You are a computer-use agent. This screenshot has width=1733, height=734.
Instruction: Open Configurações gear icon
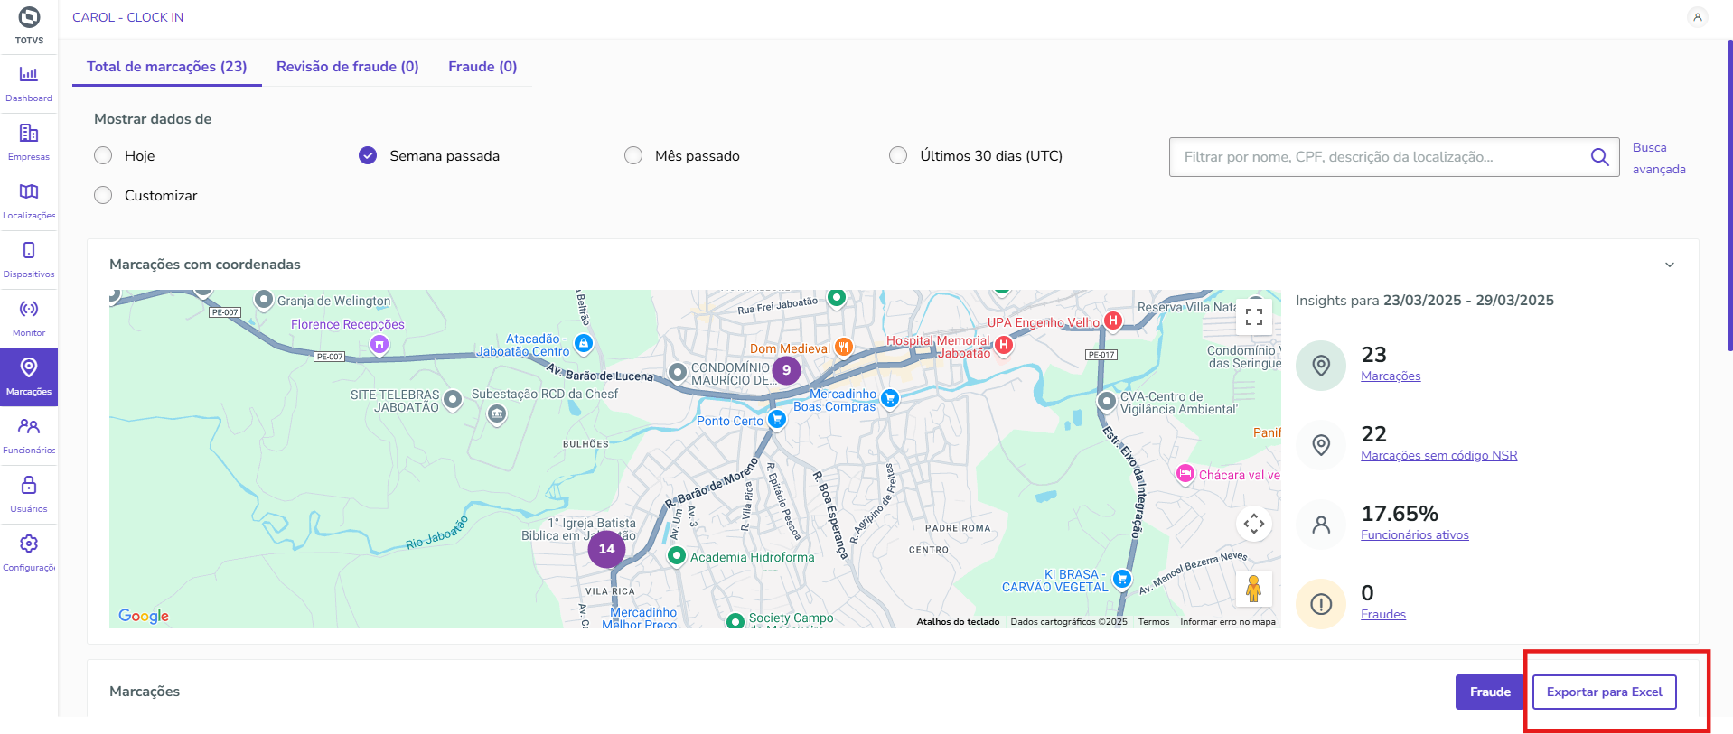[x=29, y=553]
